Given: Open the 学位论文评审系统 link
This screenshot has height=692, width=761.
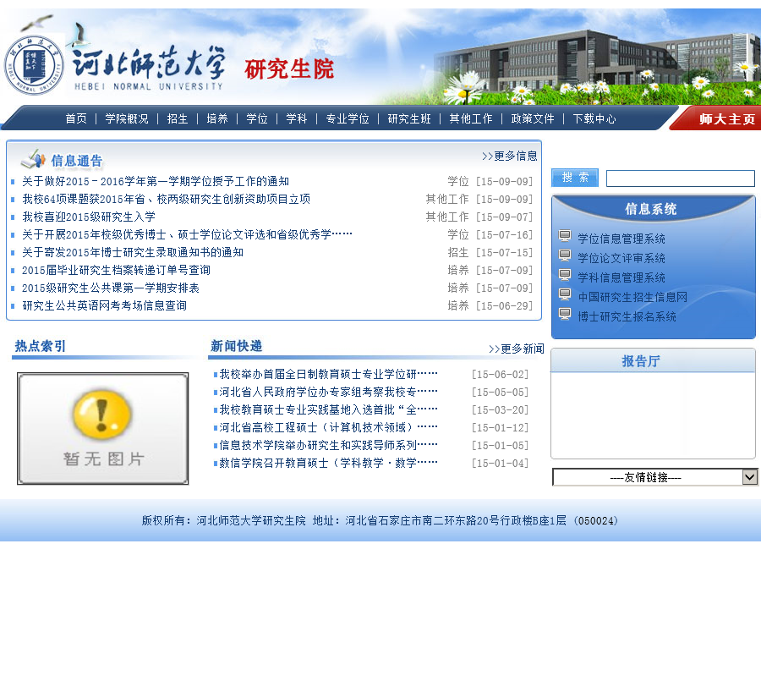Looking at the screenshot, I should tap(621, 258).
